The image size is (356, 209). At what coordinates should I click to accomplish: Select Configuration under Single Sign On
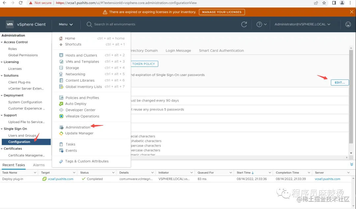[x=26, y=142]
